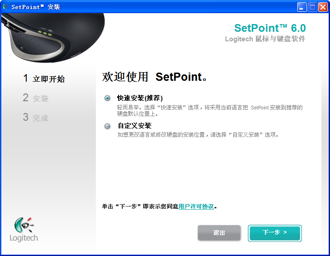330x256 pixels.
Task: Click step 3 完成 in the sidebar
Action: click(36, 118)
